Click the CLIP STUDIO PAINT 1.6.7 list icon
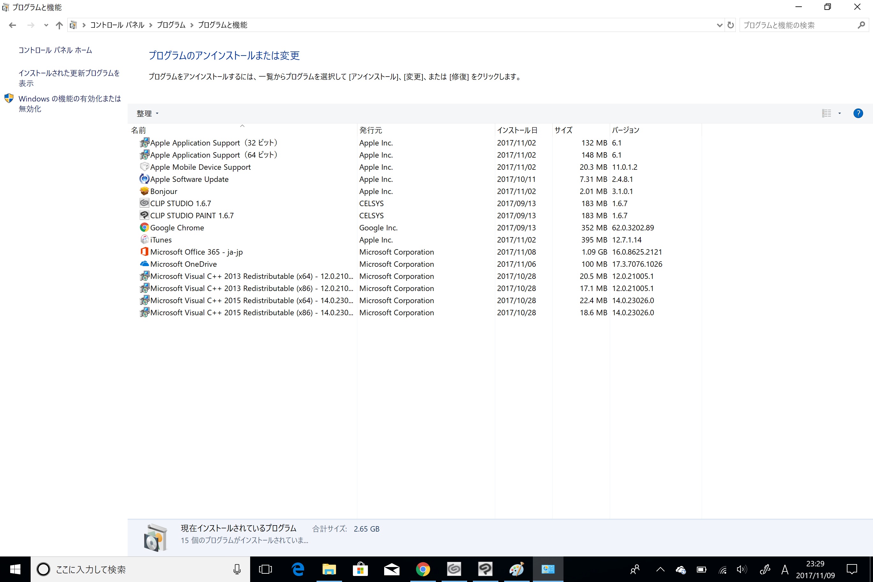This screenshot has height=582, width=873. [145, 215]
